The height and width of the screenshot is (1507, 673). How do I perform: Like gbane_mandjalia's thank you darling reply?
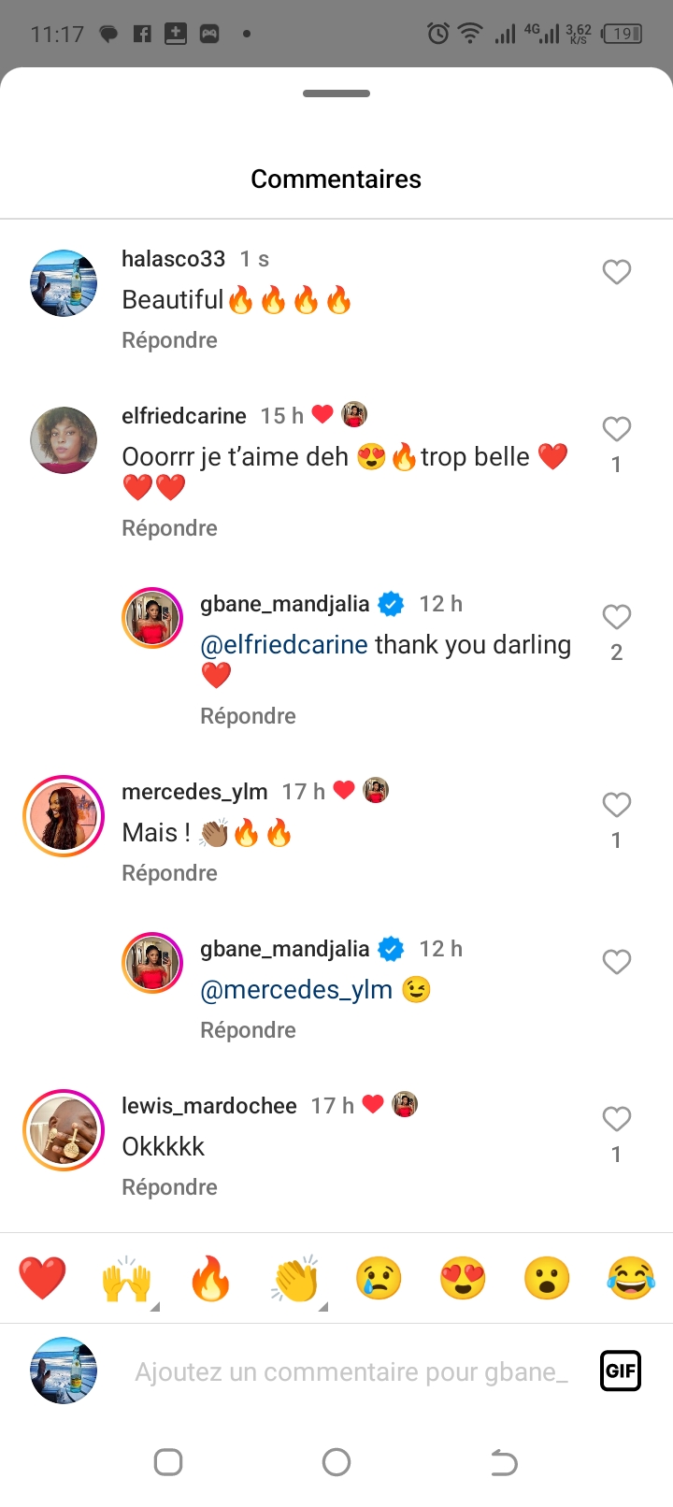[x=616, y=617]
